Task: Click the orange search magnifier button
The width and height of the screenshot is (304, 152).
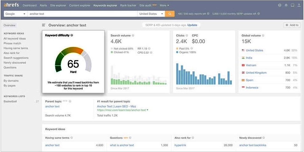Action: coord(169,14)
